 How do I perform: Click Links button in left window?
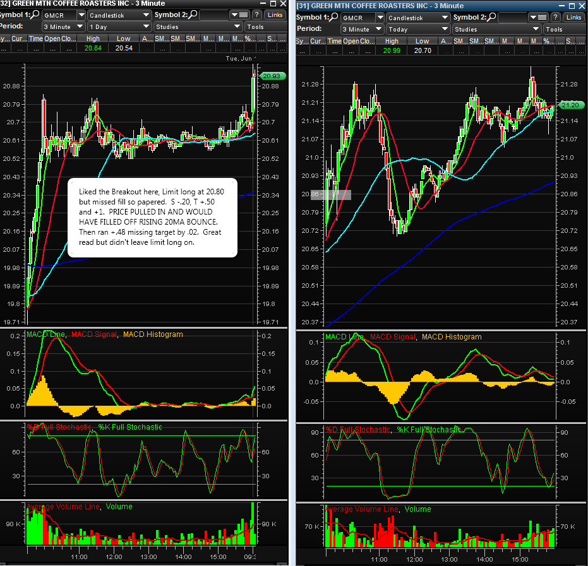[275, 15]
